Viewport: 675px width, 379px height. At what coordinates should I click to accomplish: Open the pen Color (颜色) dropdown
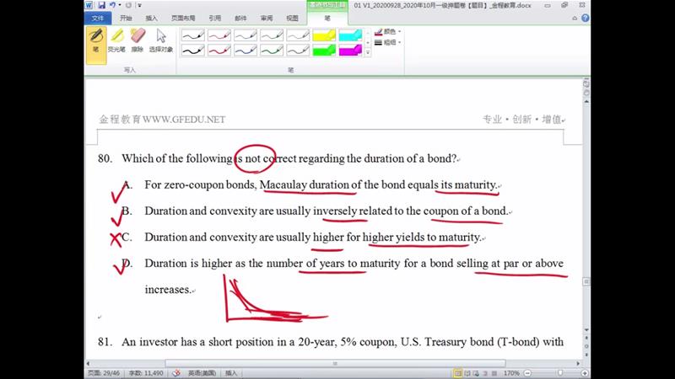tap(390, 31)
